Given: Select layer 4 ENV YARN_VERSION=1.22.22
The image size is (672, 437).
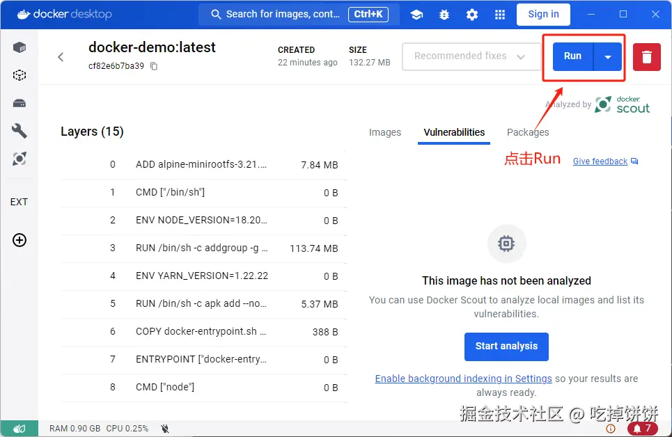Looking at the screenshot, I should click(203, 276).
